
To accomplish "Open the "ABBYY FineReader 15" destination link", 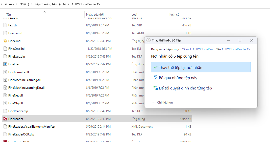I will pyautogui.click(x=236, y=49).
